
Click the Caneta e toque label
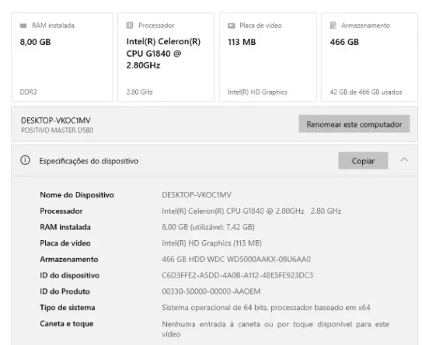coord(67,324)
